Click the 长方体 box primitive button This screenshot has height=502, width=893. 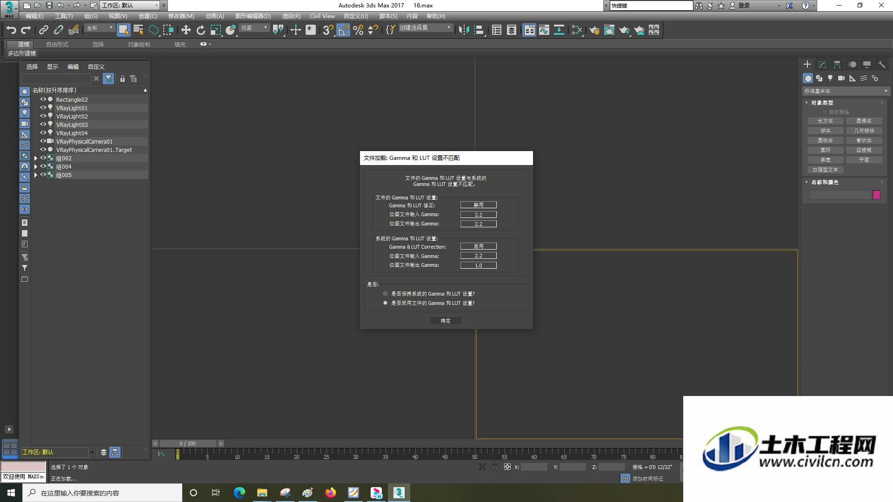pos(826,121)
